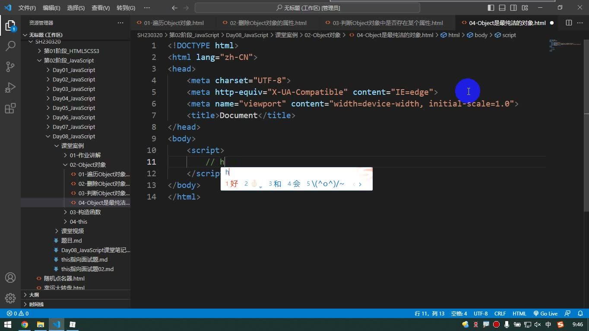This screenshot has height=331, width=589.
Task: Open this指向面试题.md in the explorer
Action: coord(84,259)
